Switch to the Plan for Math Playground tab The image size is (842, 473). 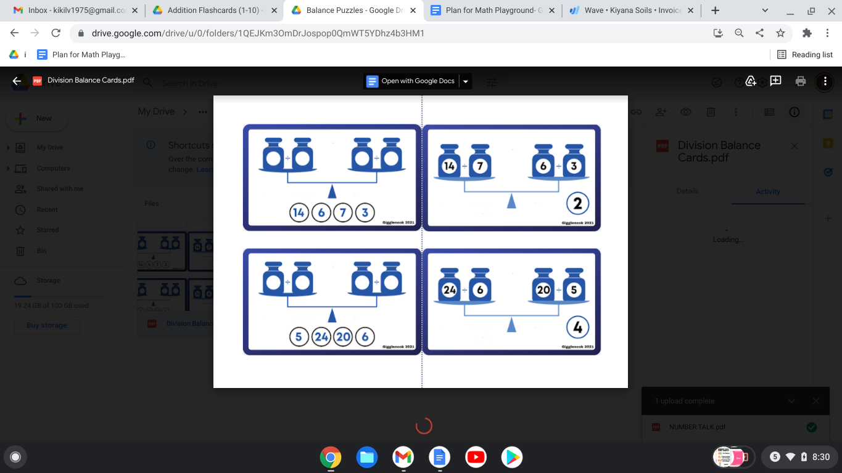pyautogui.click(x=492, y=10)
